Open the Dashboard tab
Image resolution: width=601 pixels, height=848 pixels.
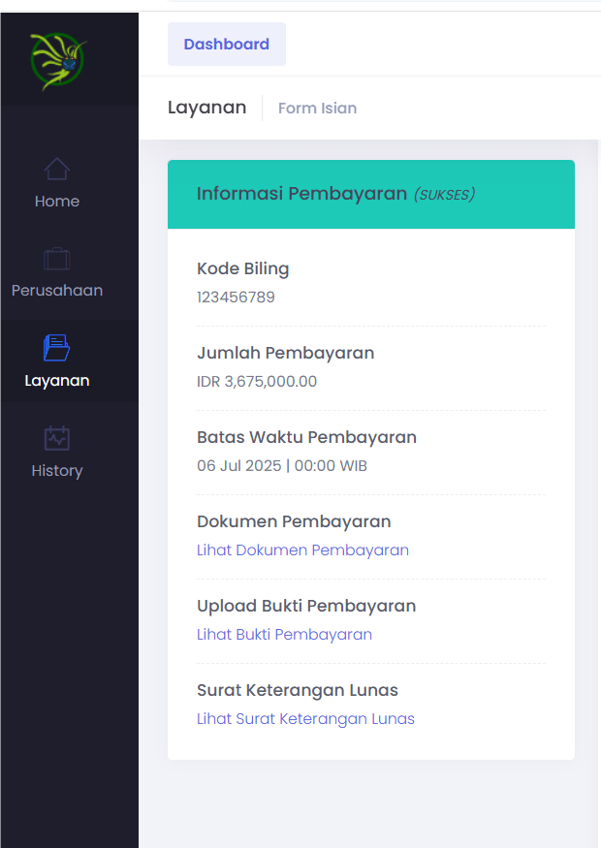pyautogui.click(x=227, y=45)
